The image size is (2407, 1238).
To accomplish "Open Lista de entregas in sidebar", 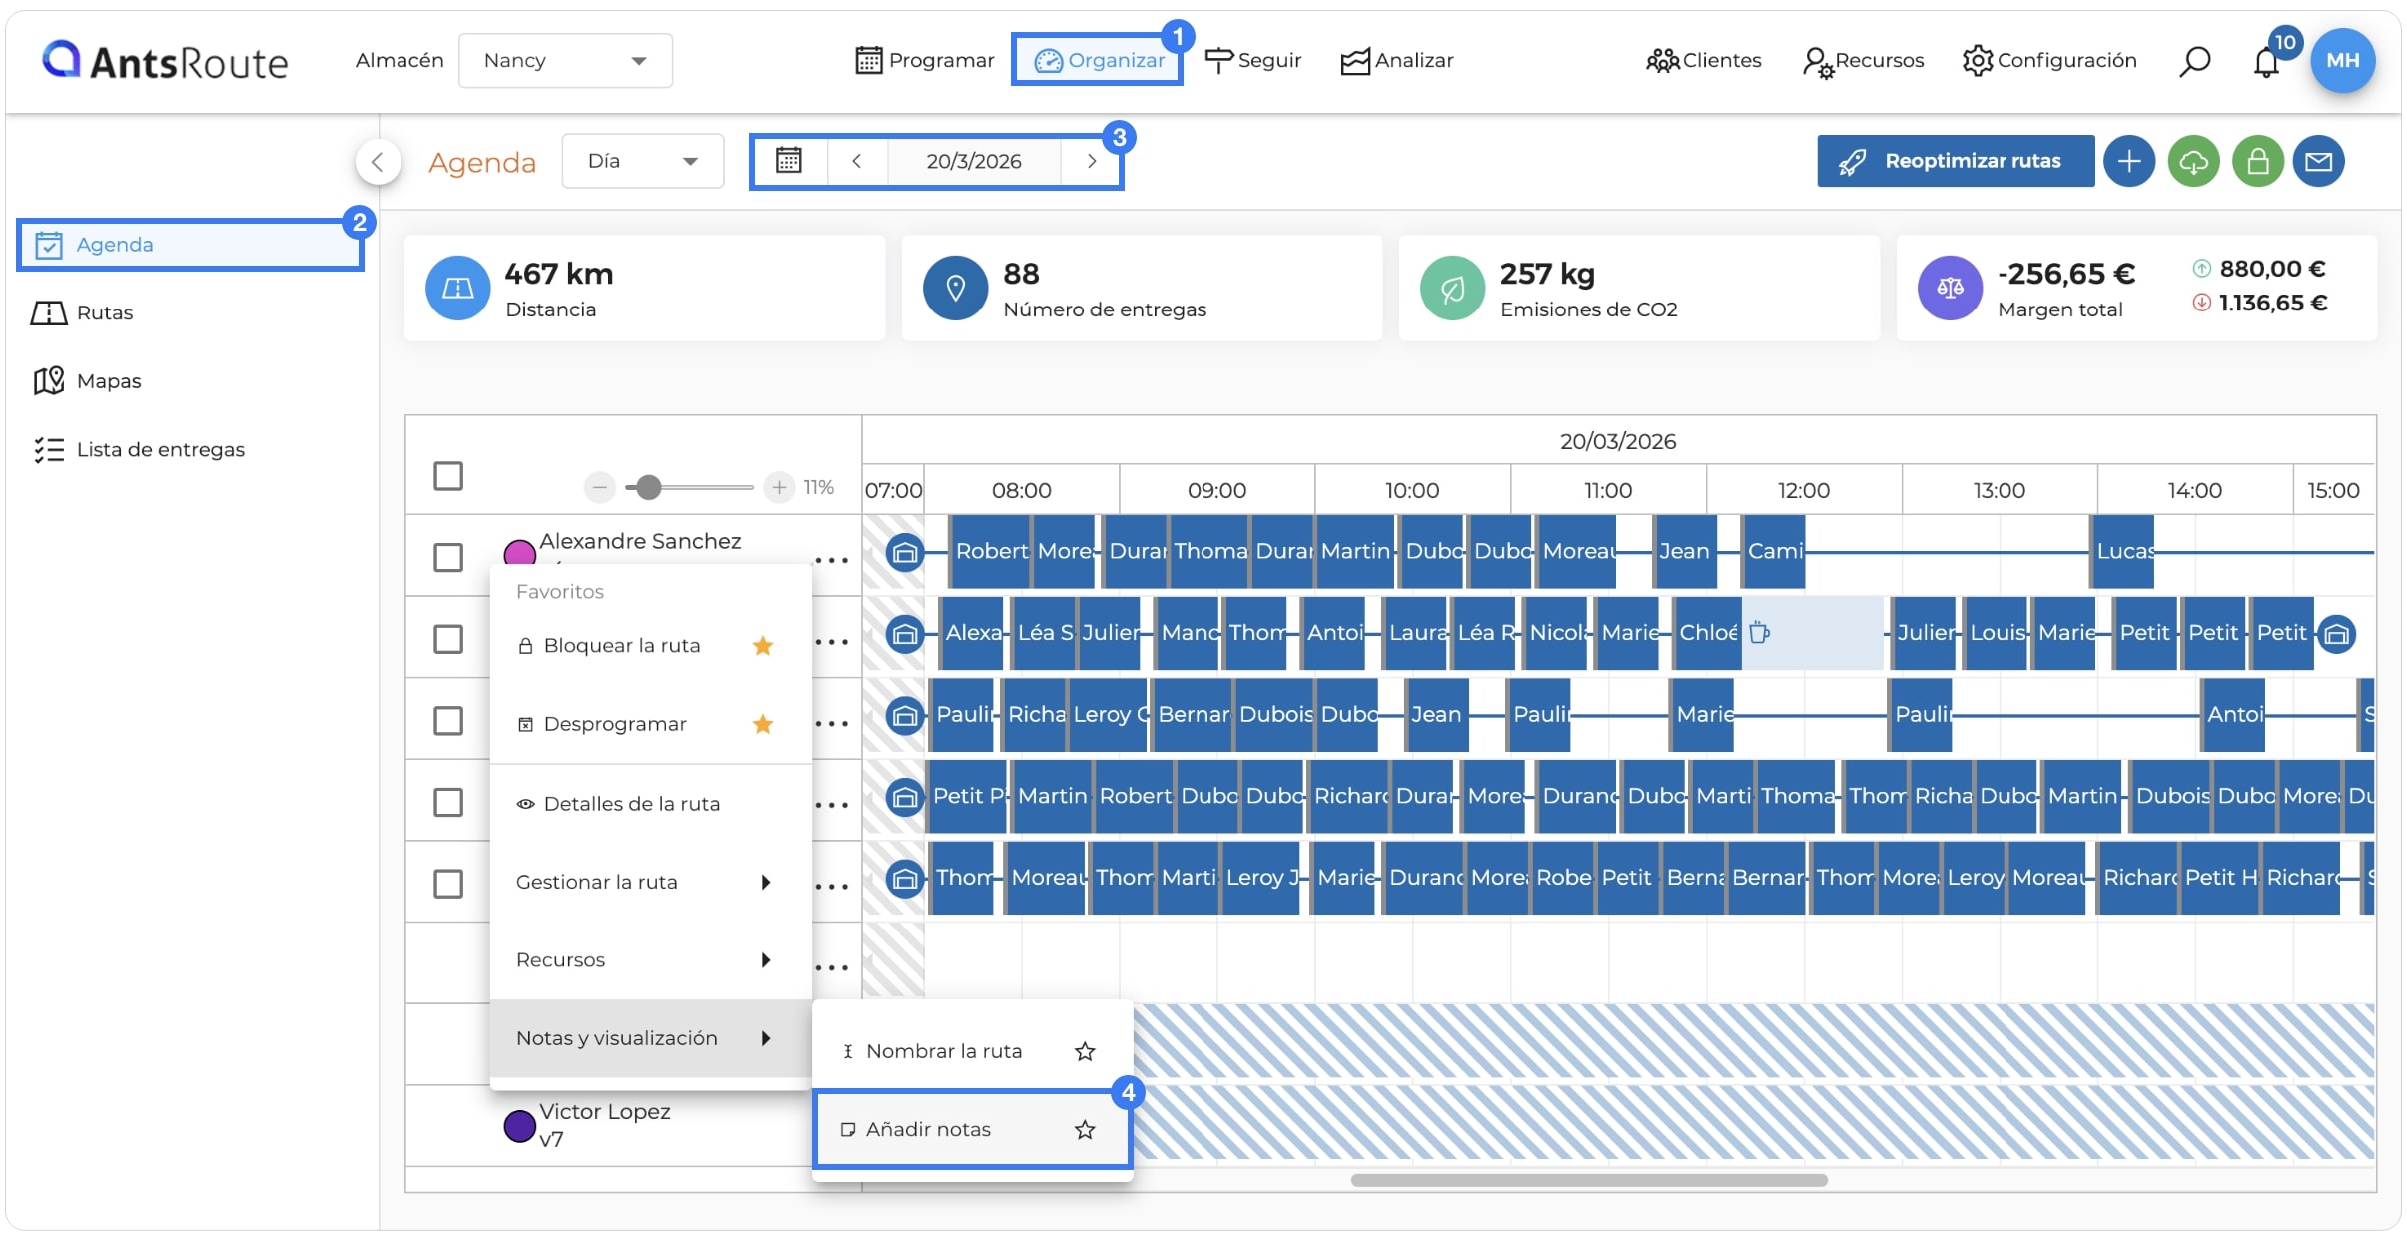I will pyautogui.click(x=160, y=450).
